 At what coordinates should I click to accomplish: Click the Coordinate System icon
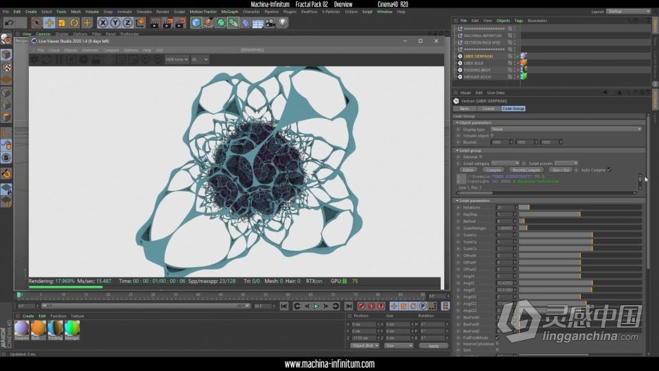[140, 23]
